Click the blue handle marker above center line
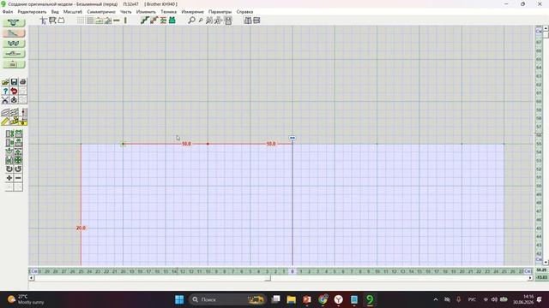The image size is (549, 308). pyautogui.click(x=293, y=138)
